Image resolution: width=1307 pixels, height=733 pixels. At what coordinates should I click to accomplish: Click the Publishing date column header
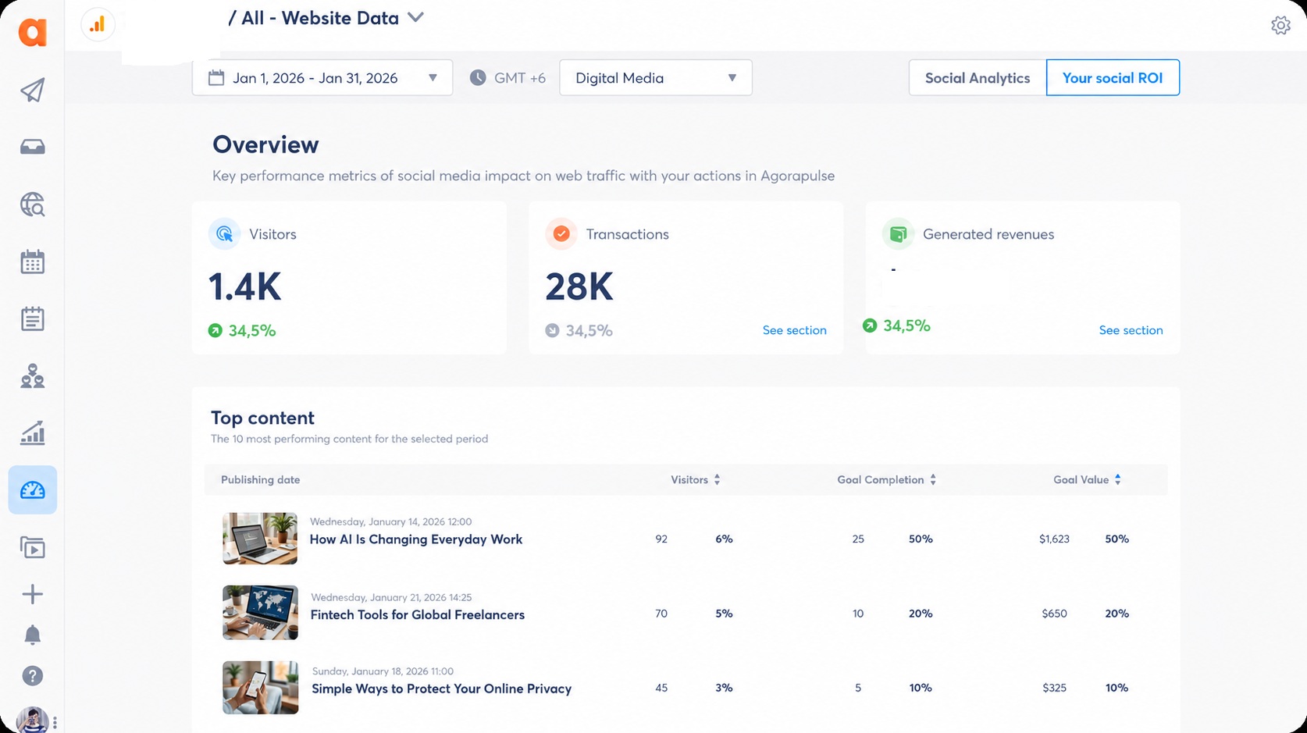coord(260,480)
